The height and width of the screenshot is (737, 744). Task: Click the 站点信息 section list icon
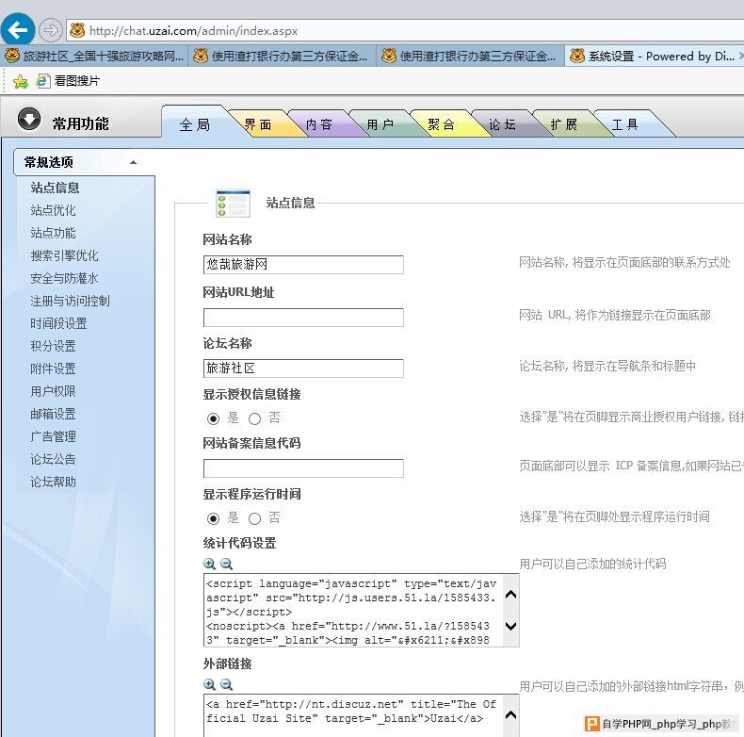(233, 204)
